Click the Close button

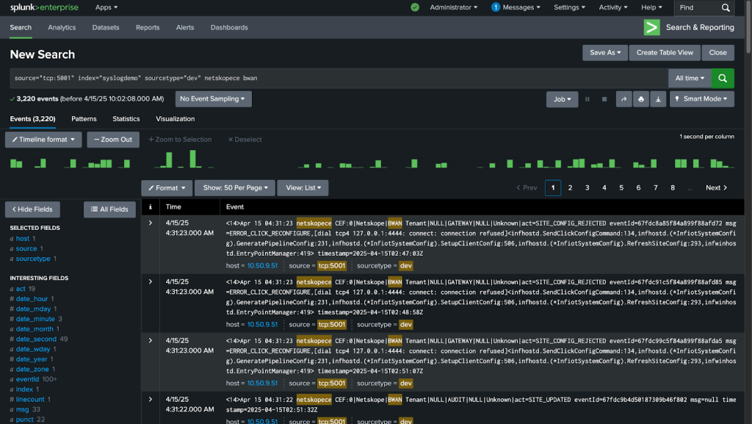[717, 53]
